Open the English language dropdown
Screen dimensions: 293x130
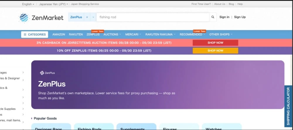pyautogui.click(x=28, y=4)
